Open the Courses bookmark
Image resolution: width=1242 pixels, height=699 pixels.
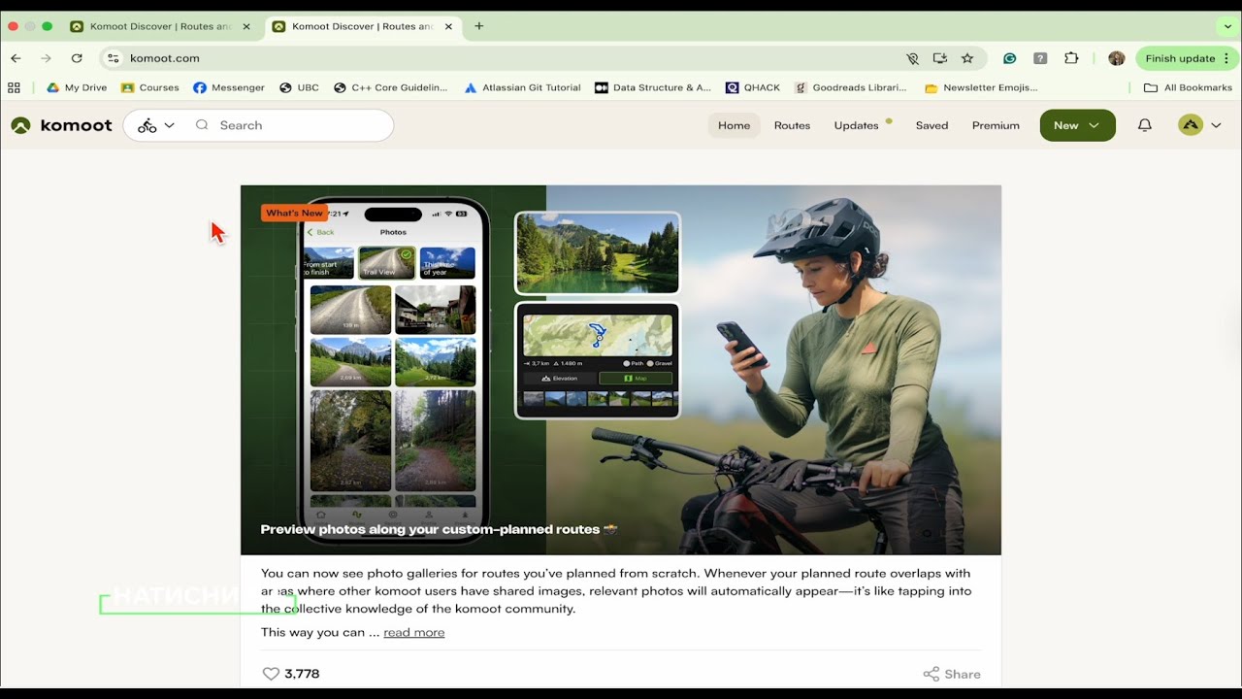tap(150, 87)
